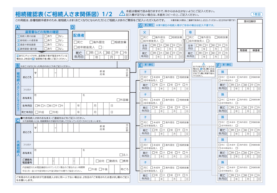Check 午前 as the preferred call time
The height and width of the screenshot is (193, 277).
click(x=90, y=169)
